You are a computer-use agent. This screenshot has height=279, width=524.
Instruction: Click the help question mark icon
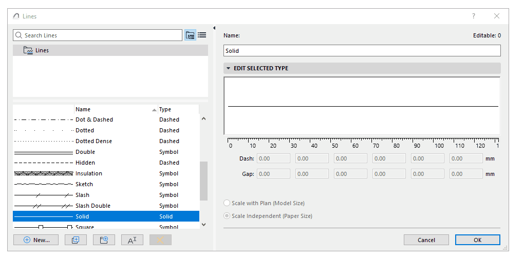[474, 16]
